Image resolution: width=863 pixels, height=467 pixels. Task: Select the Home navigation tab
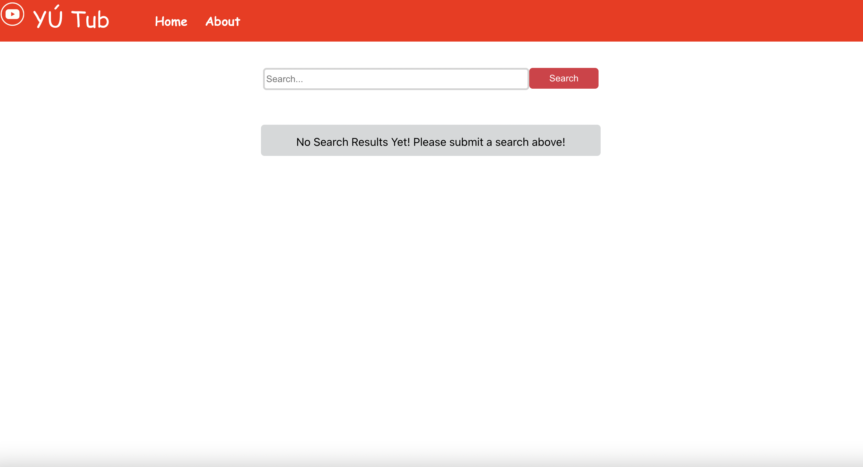tap(171, 21)
